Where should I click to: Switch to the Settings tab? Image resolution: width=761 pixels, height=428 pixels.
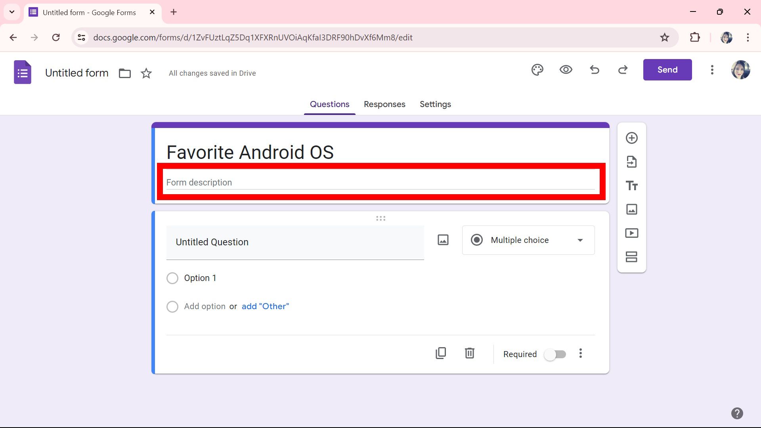[x=435, y=104]
